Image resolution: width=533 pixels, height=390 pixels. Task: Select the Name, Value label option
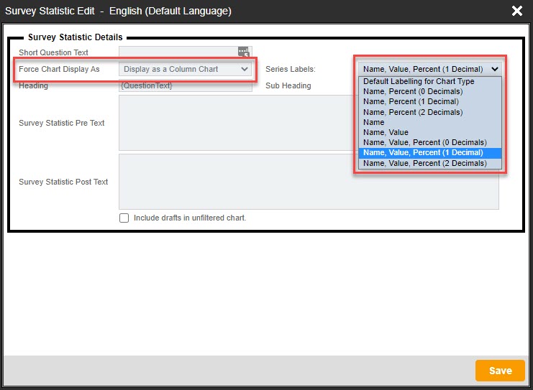pyautogui.click(x=386, y=132)
